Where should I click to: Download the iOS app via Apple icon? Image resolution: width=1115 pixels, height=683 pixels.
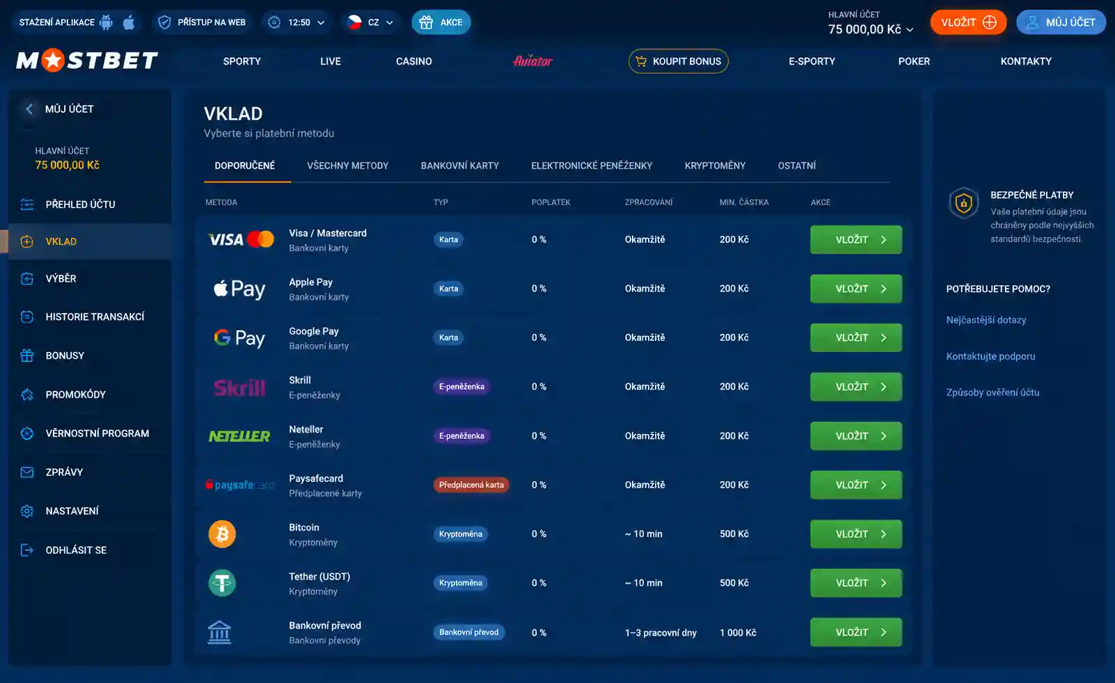pyautogui.click(x=129, y=22)
